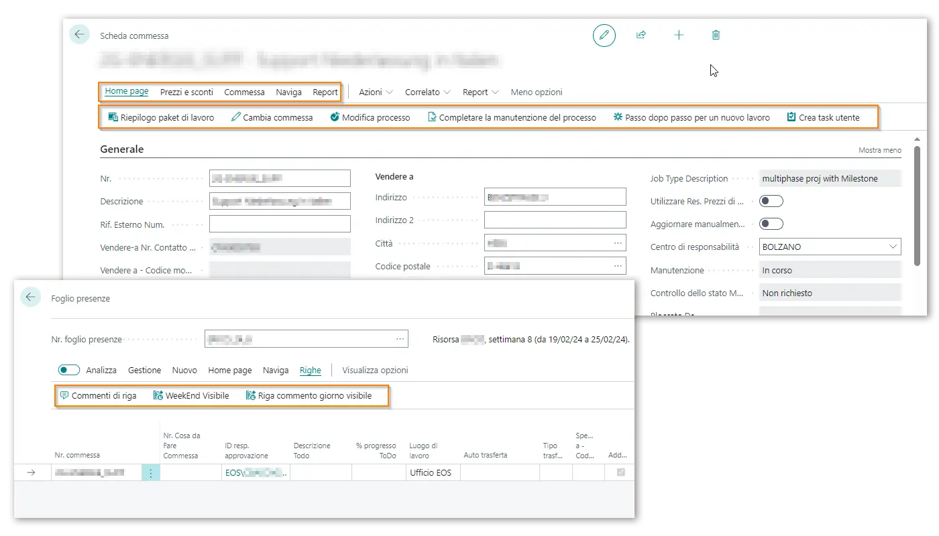Click Luogo di lavoro column header
Viewport: 939px width, 536px height.
(423, 450)
